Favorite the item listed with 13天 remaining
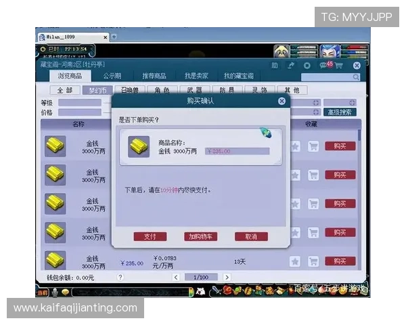Image resolution: width=406 pixels, height=325 pixels. tap(295, 261)
